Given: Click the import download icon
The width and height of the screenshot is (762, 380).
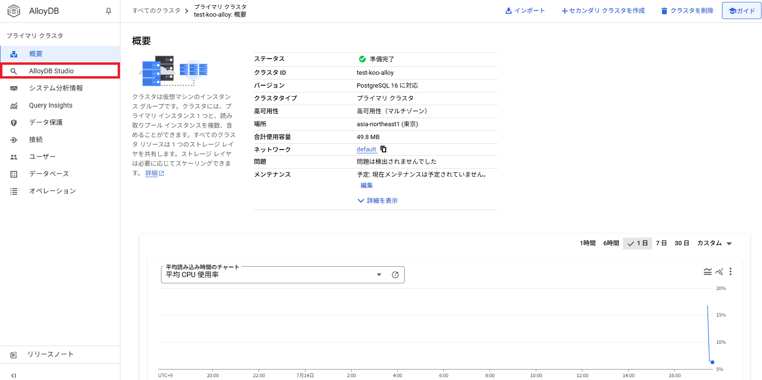Looking at the screenshot, I should point(508,10).
